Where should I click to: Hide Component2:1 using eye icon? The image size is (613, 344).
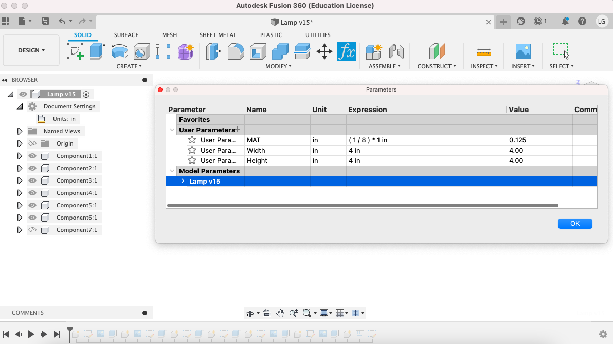click(x=32, y=168)
